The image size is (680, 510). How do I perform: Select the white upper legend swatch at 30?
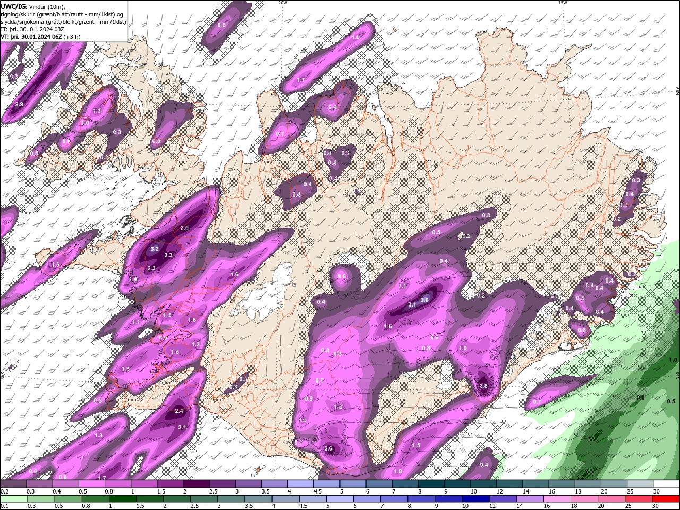(x=667, y=484)
